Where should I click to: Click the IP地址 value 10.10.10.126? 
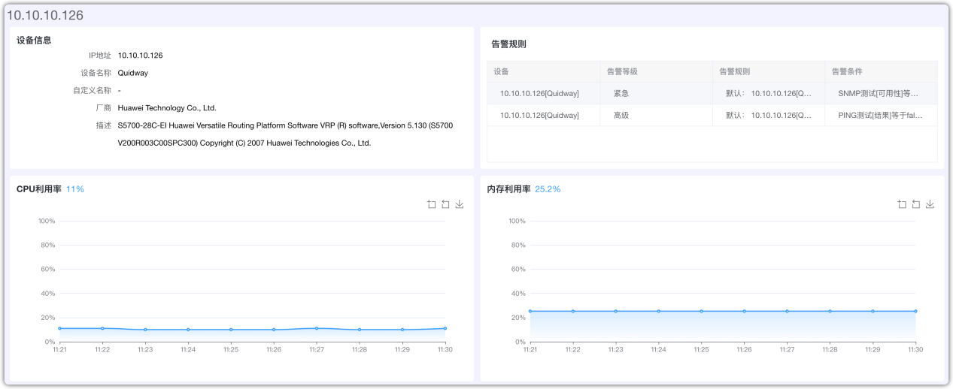pos(141,56)
